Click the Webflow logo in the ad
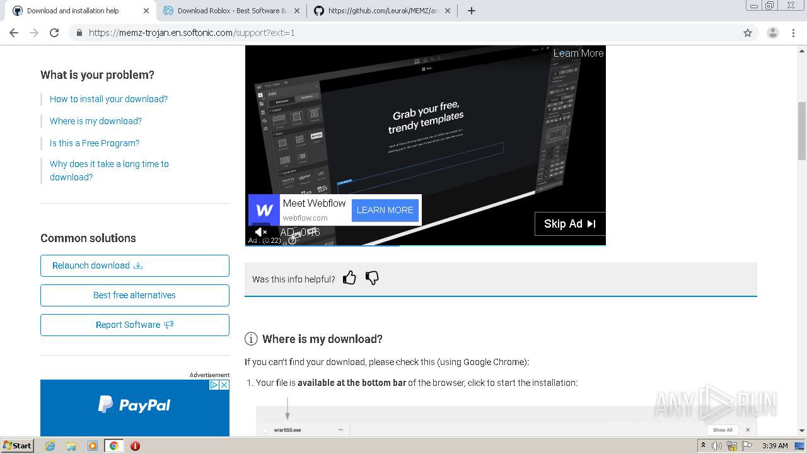This screenshot has width=807, height=454. 264,210
